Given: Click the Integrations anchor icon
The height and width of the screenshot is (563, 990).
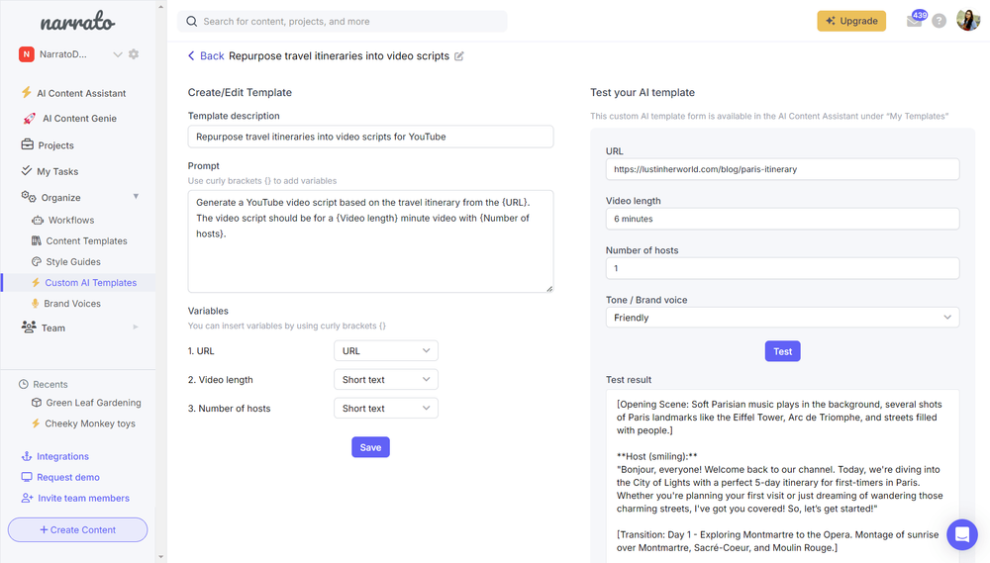Looking at the screenshot, I should point(27,456).
